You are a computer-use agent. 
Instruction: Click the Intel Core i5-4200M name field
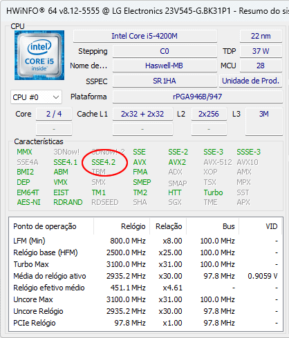tap(145, 36)
